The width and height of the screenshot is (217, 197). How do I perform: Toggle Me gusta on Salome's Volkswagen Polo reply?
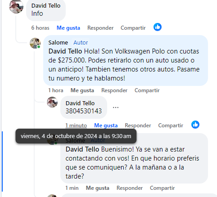coord(82,90)
